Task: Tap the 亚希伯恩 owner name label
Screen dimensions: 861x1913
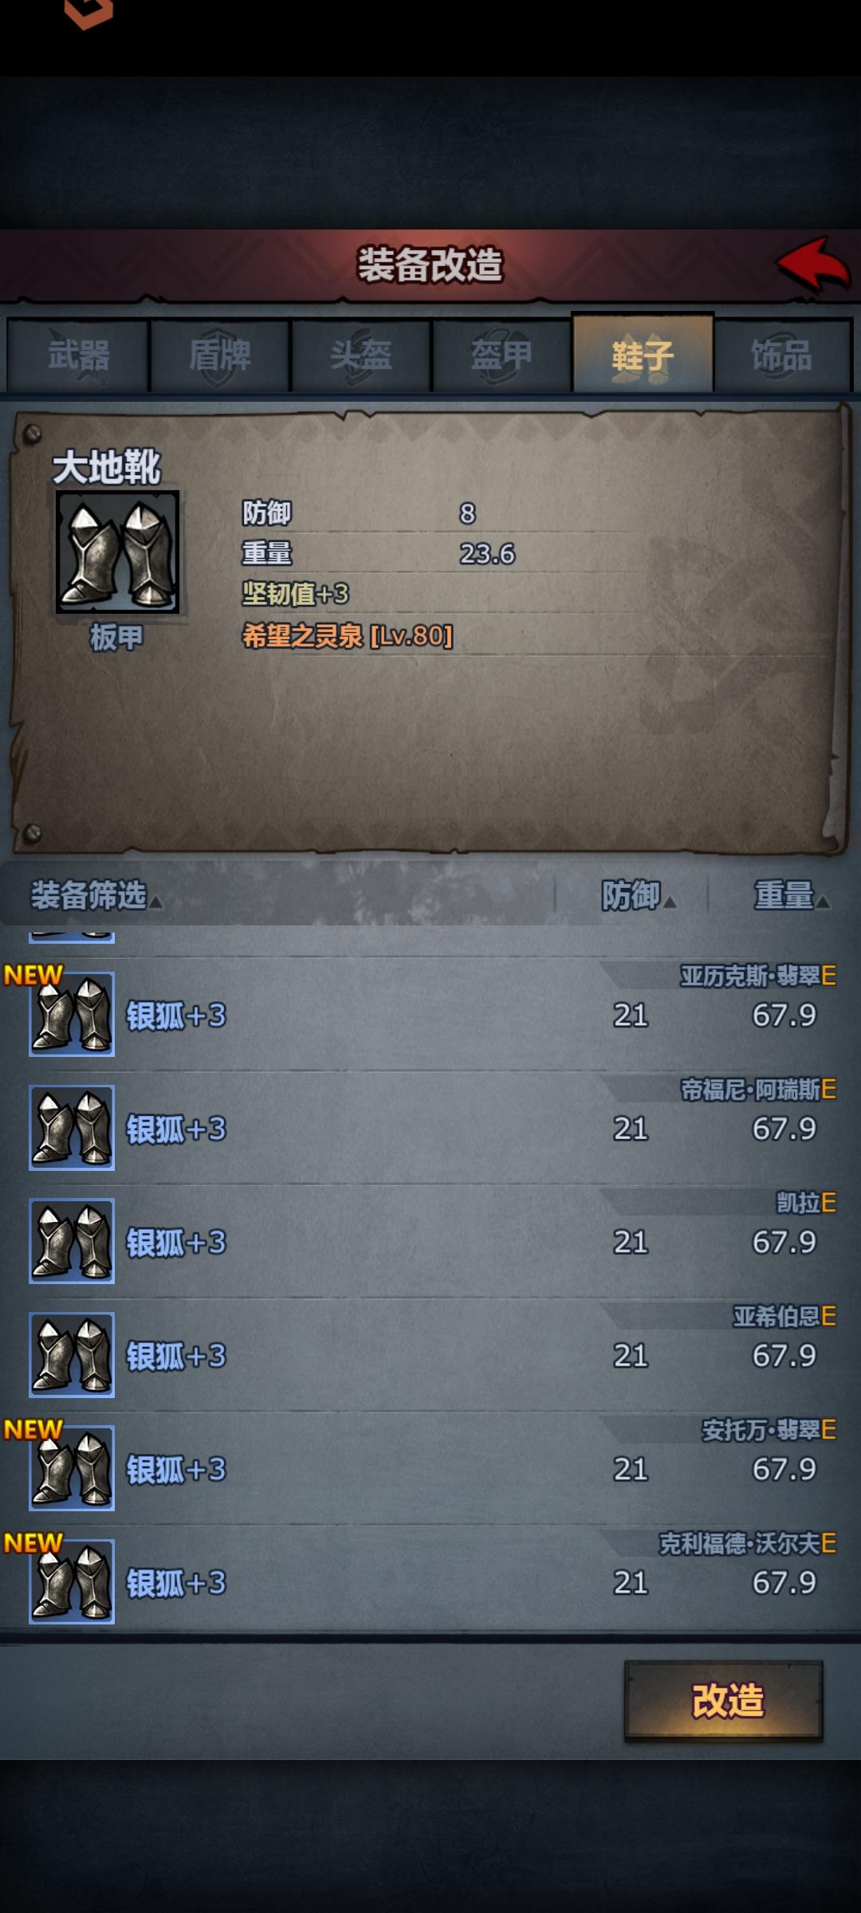Action: click(776, 1316)
